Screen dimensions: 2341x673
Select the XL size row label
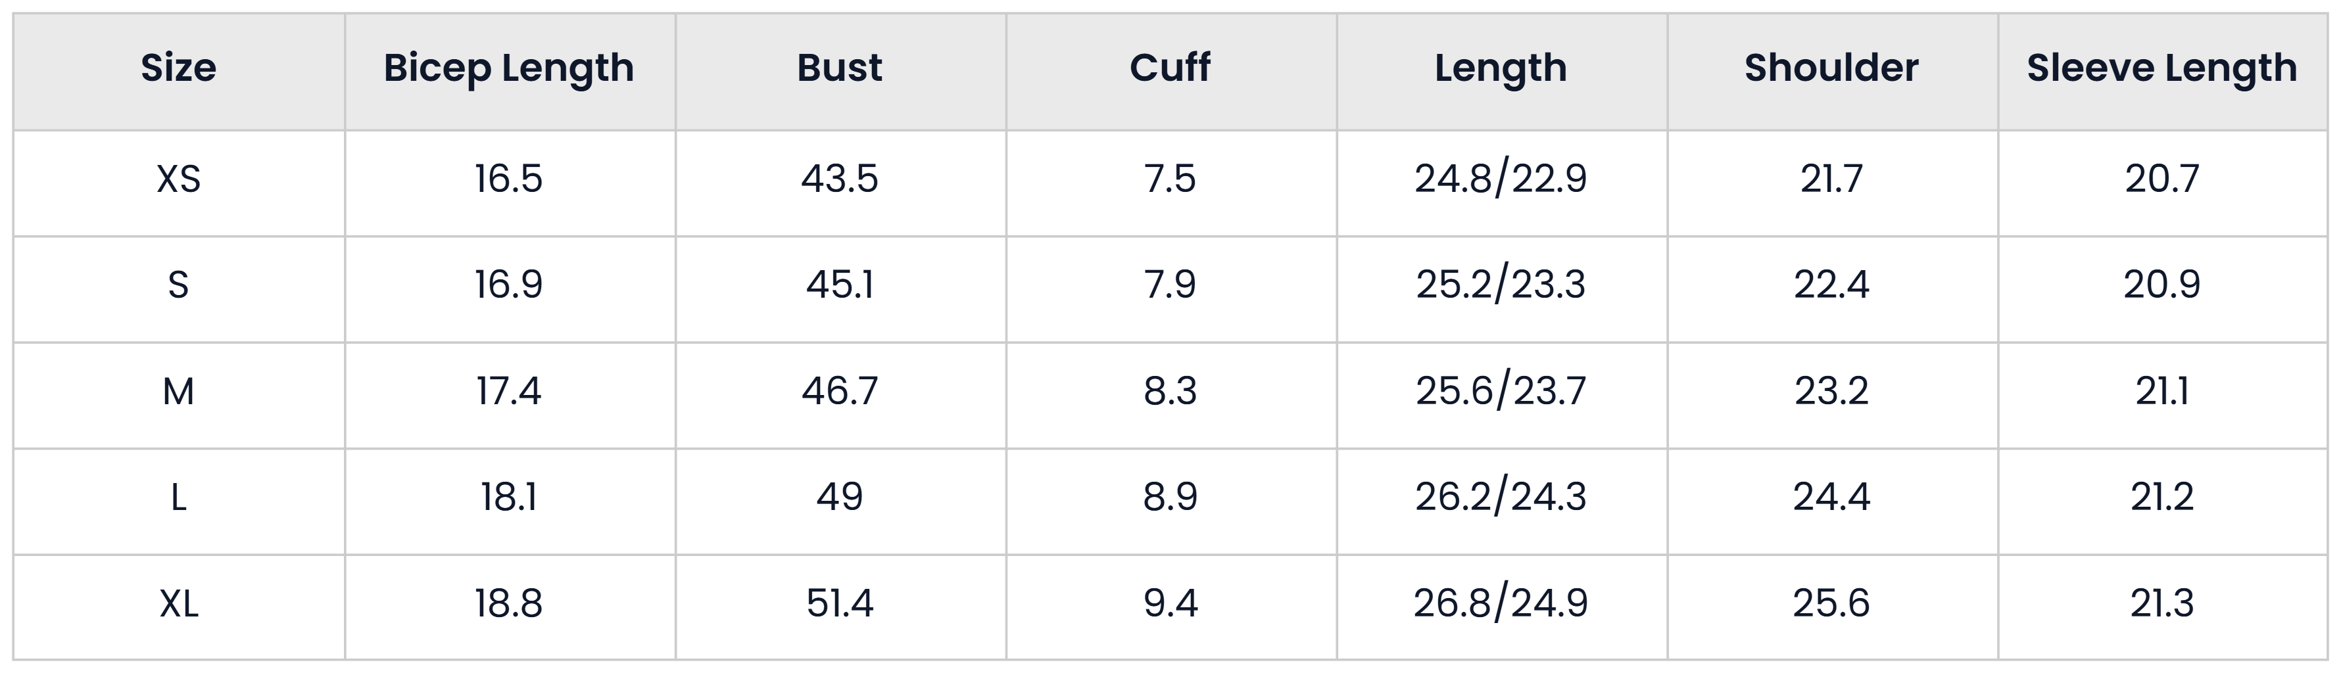coord(178,604)
